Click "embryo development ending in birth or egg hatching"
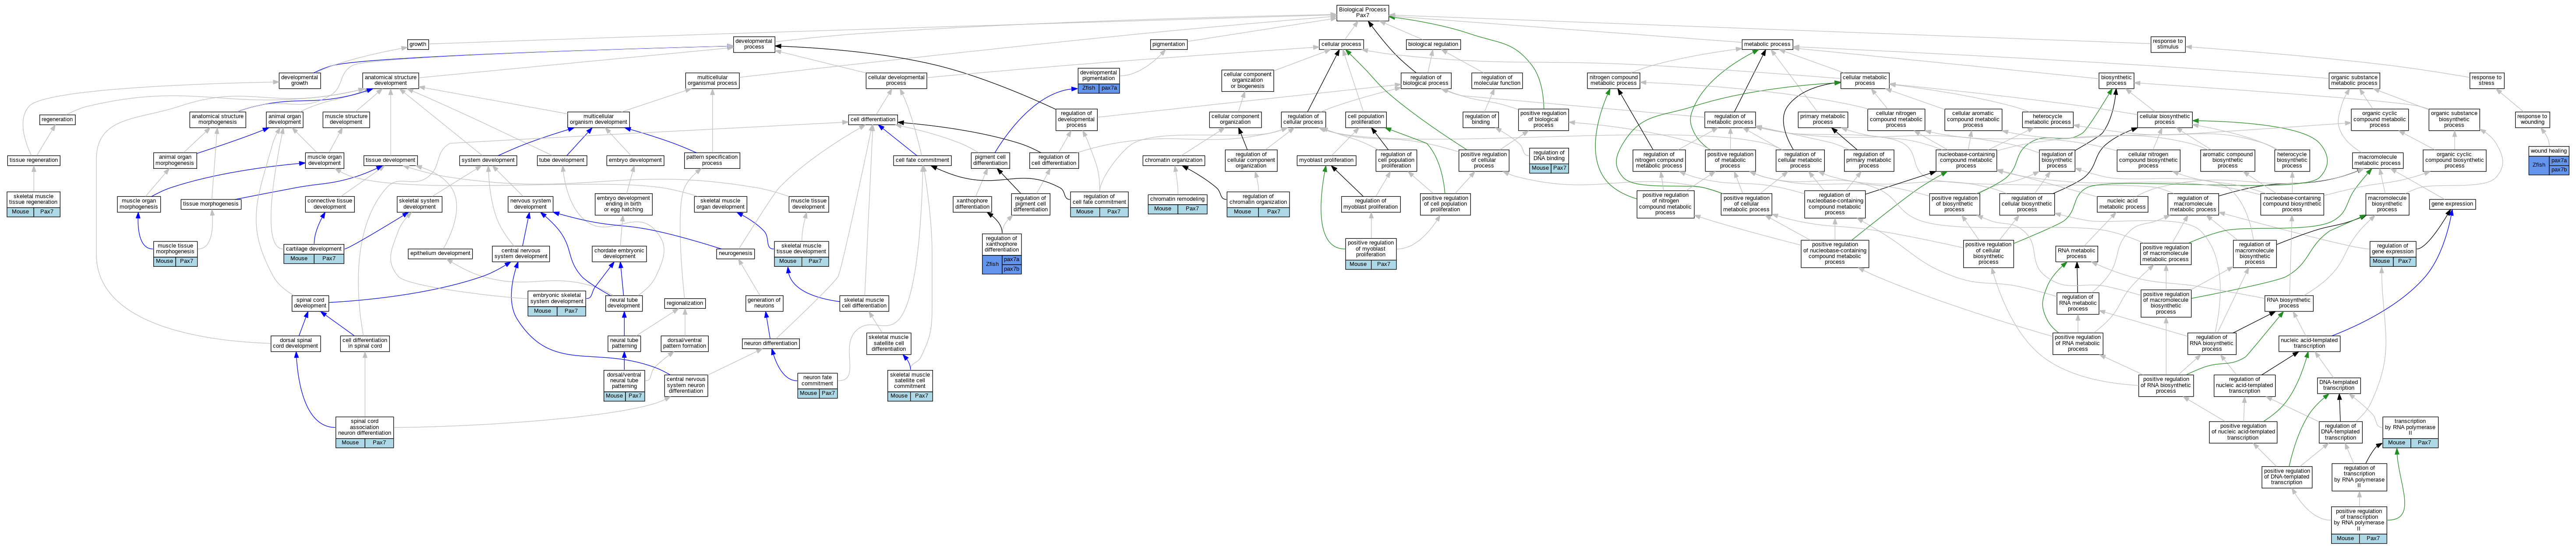 coord(623,204)
